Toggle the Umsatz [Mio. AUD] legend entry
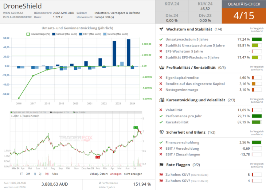Image resolution: width=266 pixels, height=190 pixels. click(x=64, y=34)
